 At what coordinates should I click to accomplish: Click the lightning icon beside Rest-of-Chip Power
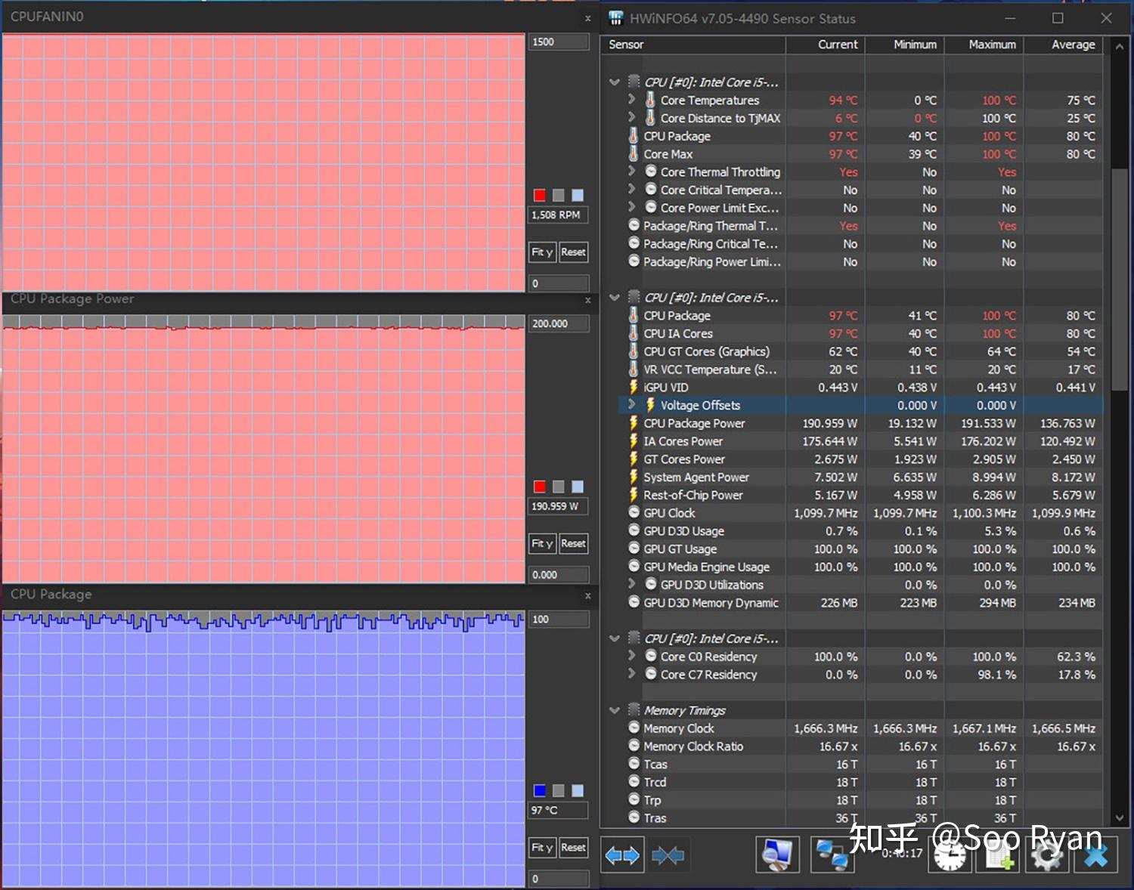tap(634, 495)
